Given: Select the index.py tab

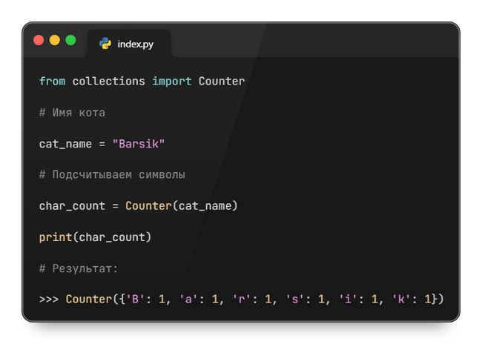Looking at the screenshot, I should pyautogui.click(x=128, y=44).
